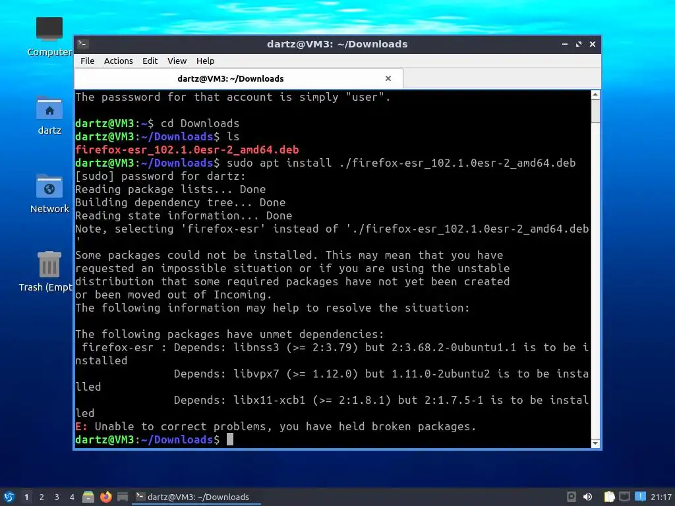Click the show desktop icon in the taskbar

click(123, 497)
